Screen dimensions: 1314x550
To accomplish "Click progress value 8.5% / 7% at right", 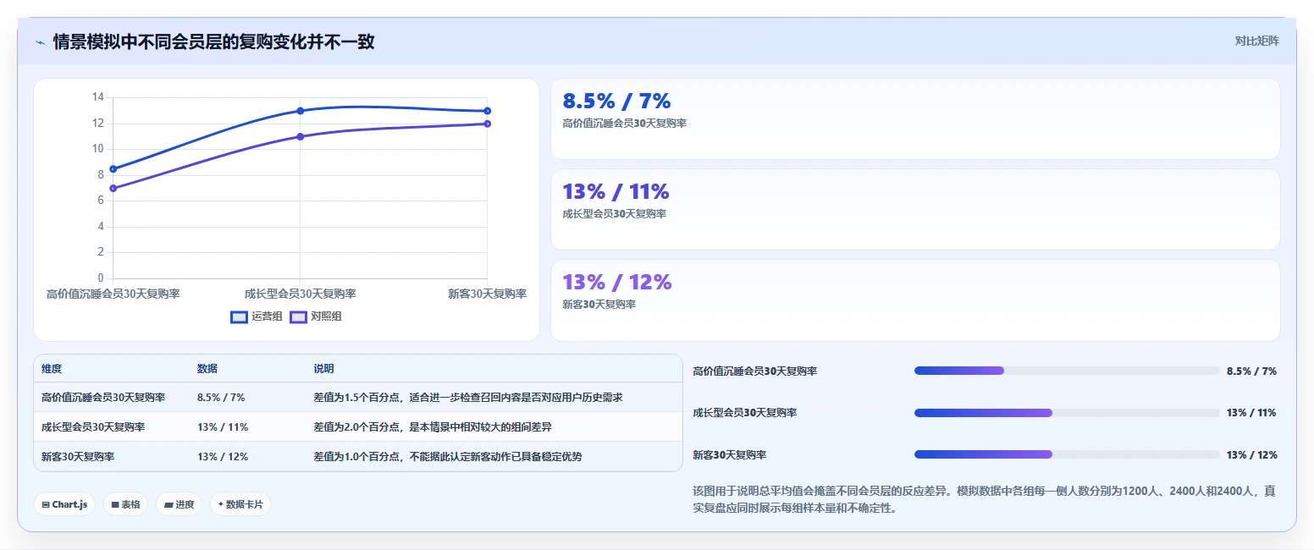I will point(1251,371).
